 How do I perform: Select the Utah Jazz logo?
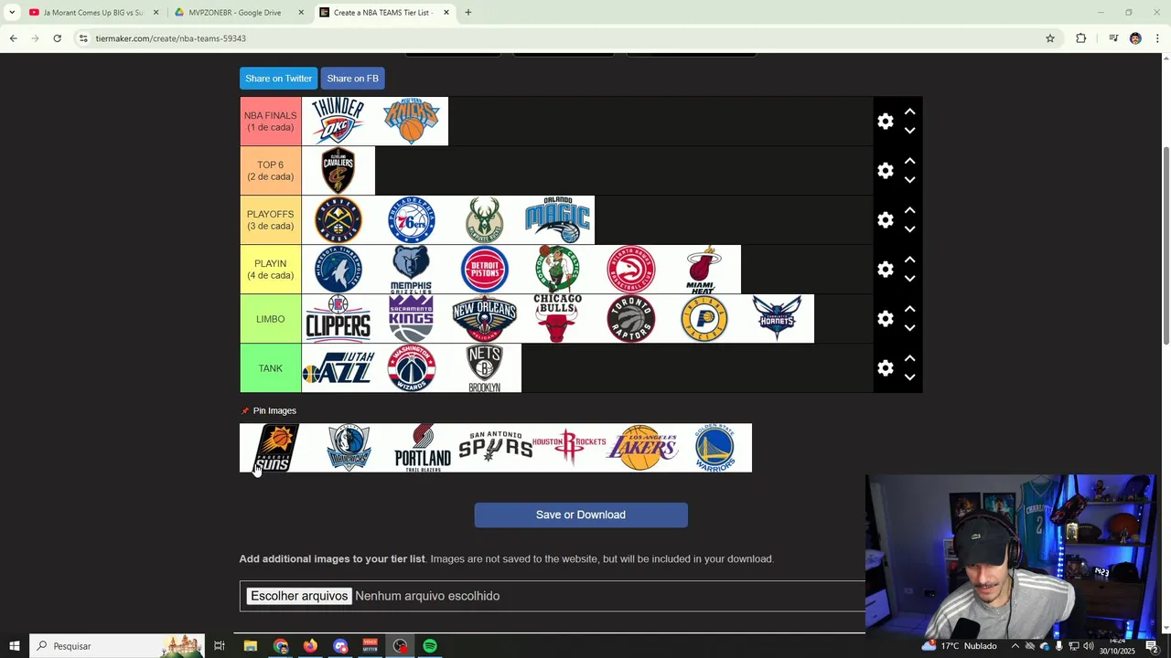[338, 368]
